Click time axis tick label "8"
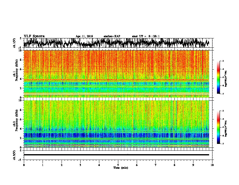The image size is (239, 185). click(174, 165)
